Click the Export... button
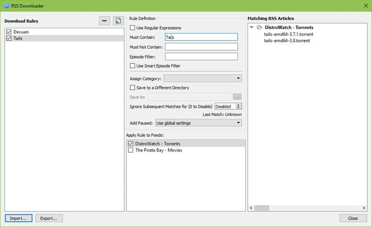372x227 pixels. [49, 218]
